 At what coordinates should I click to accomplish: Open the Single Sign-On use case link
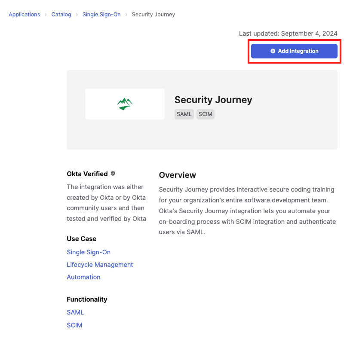click(89, 252)
